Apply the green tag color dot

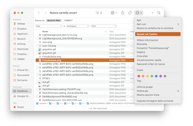tap(152, 76)
